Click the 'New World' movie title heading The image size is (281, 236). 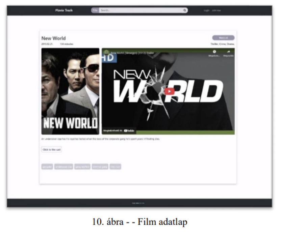54,38
